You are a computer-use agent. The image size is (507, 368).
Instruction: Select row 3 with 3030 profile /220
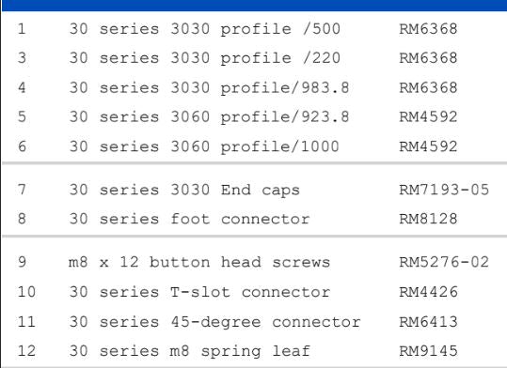[255, 58]
